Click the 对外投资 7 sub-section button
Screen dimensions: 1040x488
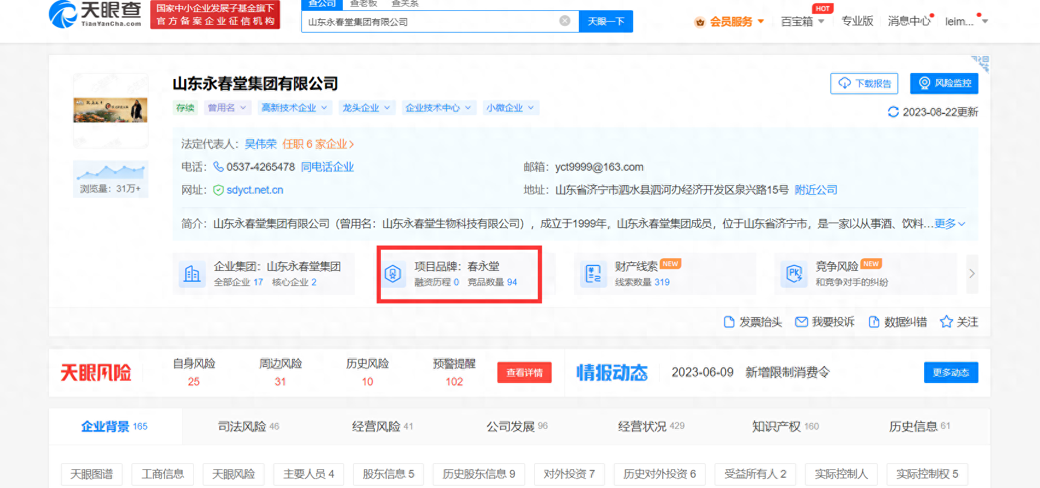point(569,474)
